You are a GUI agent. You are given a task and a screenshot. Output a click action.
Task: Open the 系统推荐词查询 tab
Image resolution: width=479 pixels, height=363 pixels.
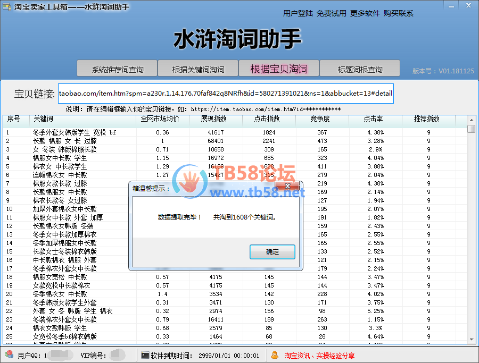click(117, 69)
